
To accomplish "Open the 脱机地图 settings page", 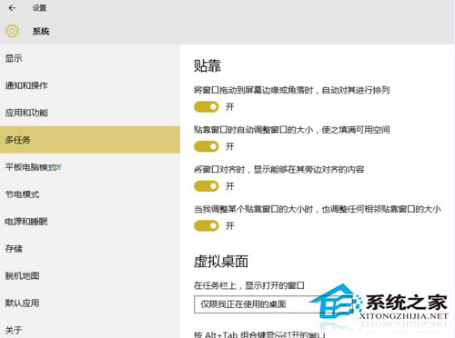I will coord(90,275).
